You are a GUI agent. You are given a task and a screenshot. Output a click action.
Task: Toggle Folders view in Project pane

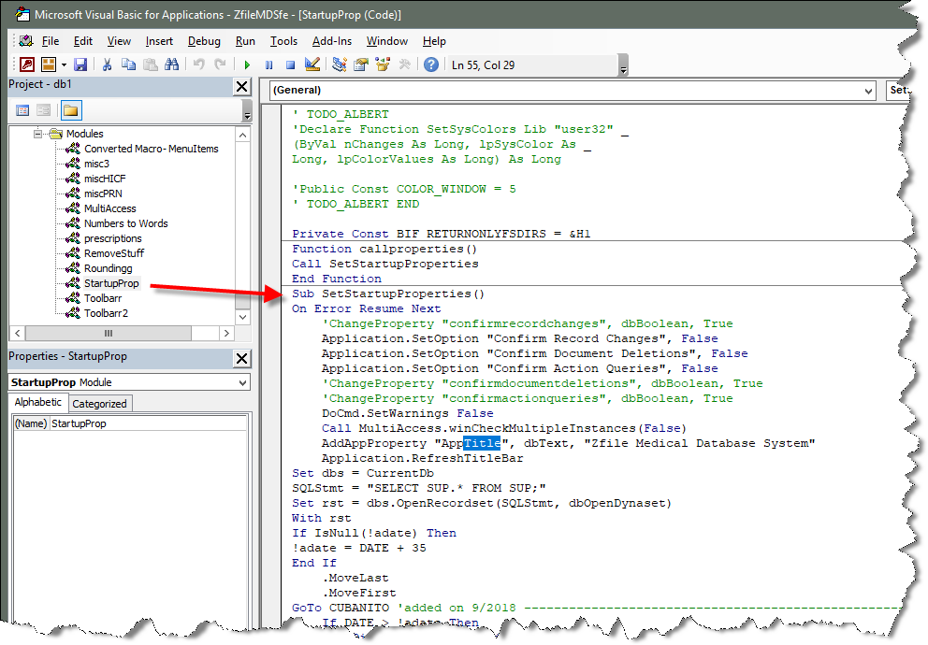pyautogui.click(x=71, y=110)
